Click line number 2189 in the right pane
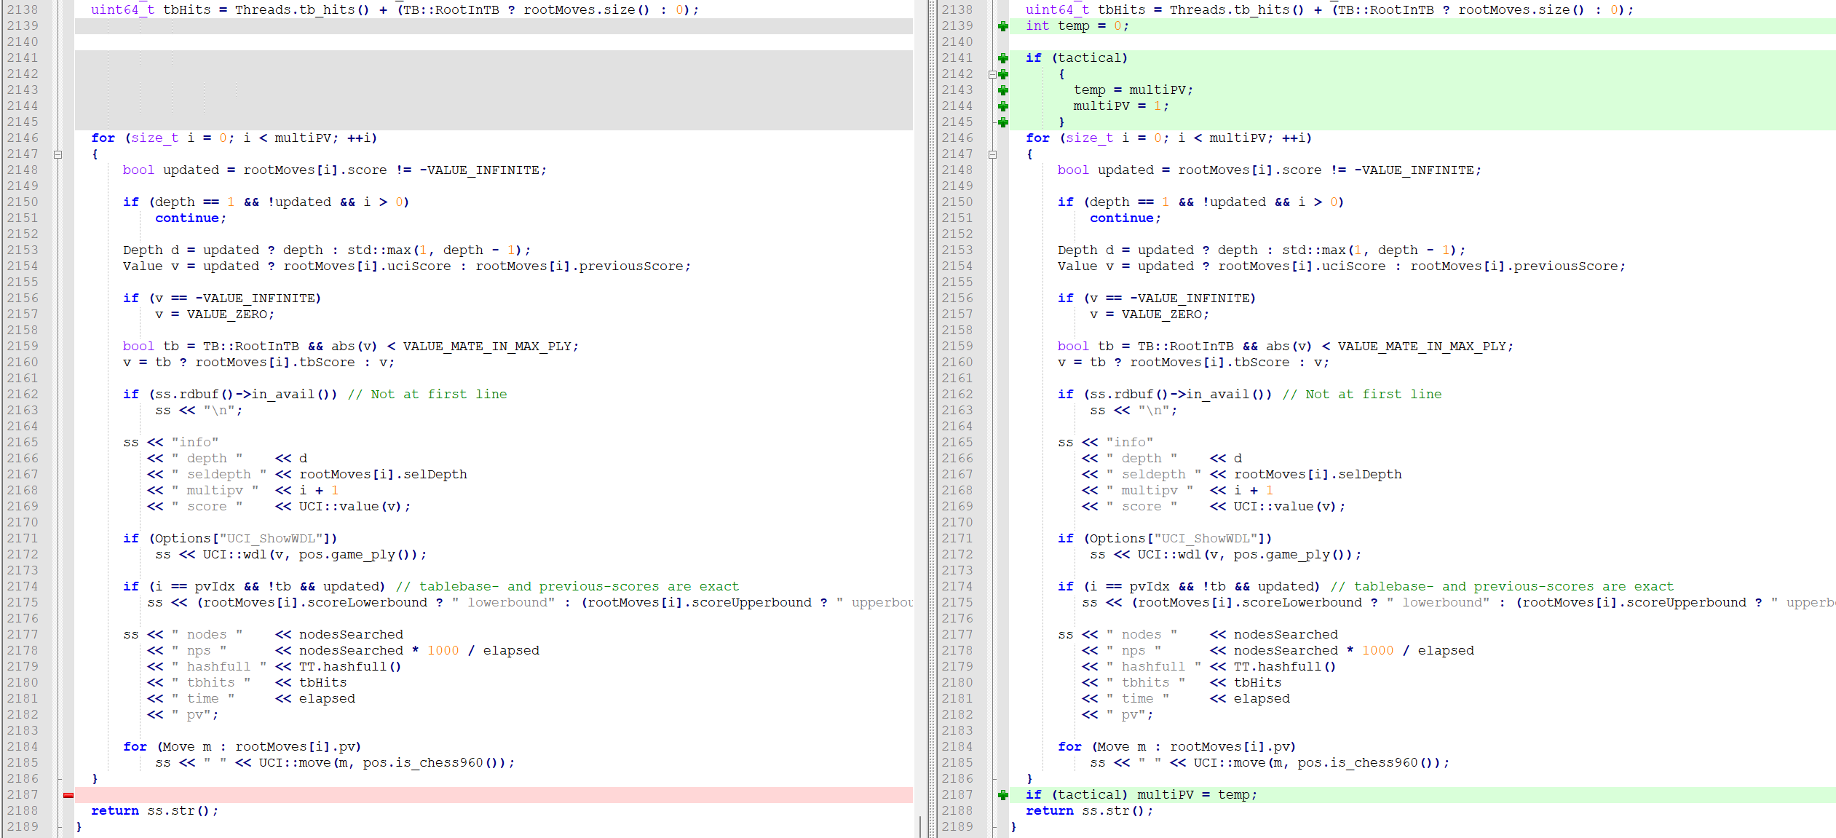Viewport: 1836px width, 838px height. [957, 827]
